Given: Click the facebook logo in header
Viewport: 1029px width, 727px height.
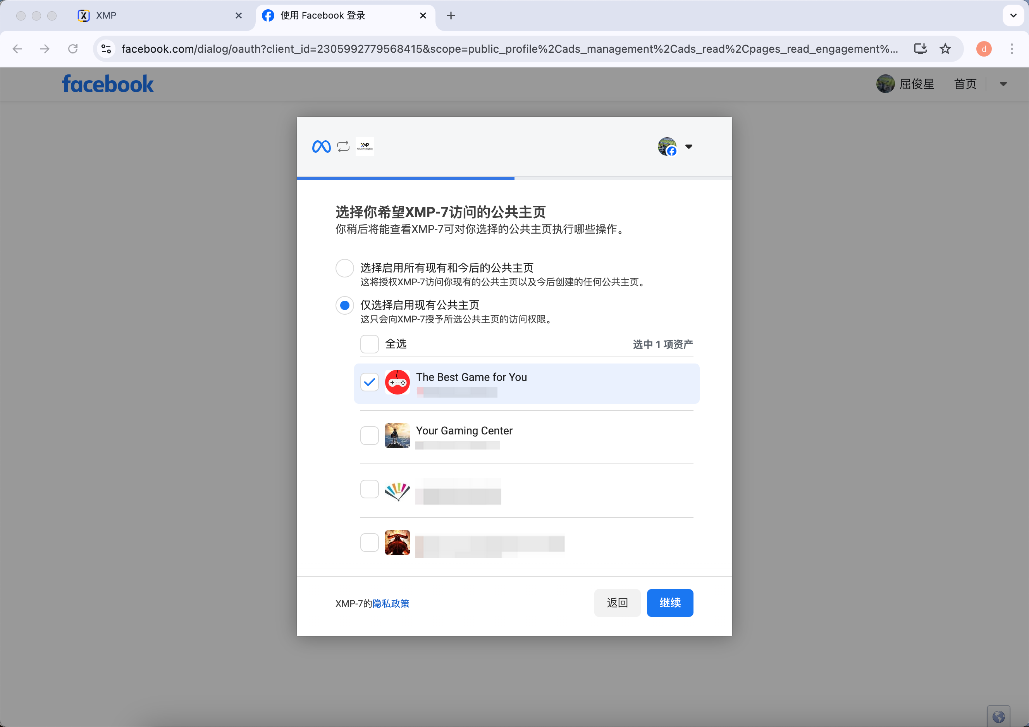Looking at the screenshot, I should (x=108, y=84).
